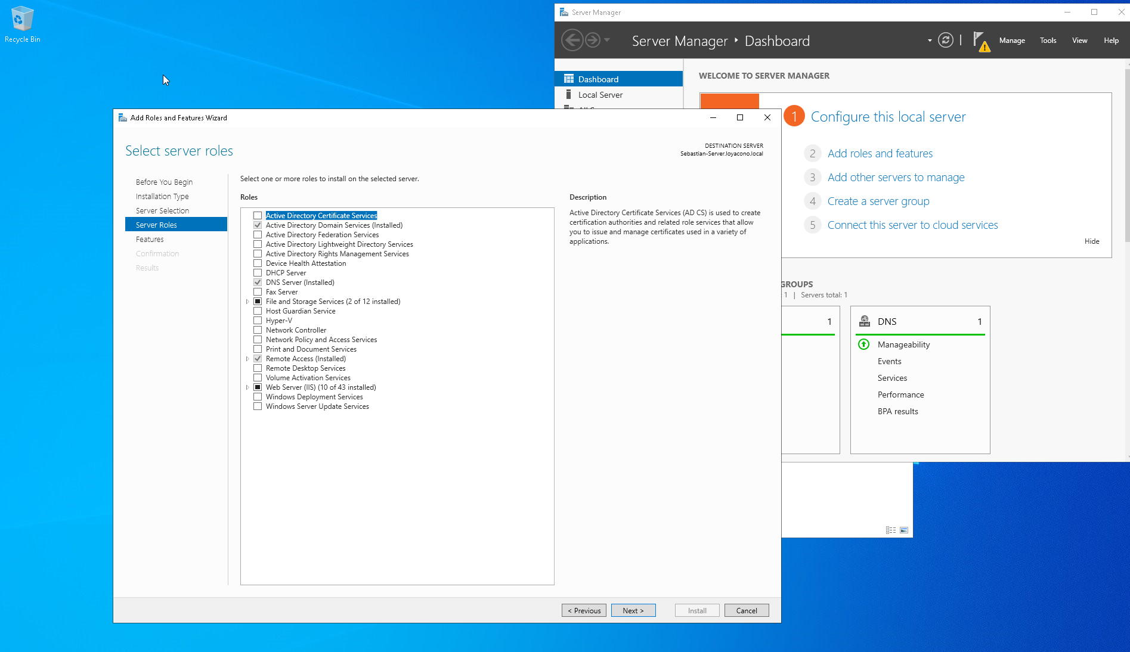
Task: Click the Server Manager back navigation arrow
Action: pyautogui.click(x=572, y=40)
